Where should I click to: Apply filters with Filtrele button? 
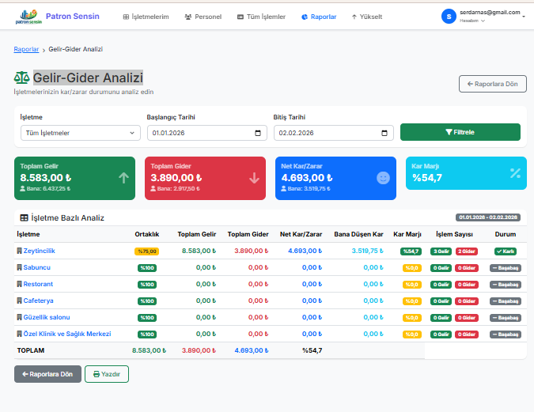point(460,132)
